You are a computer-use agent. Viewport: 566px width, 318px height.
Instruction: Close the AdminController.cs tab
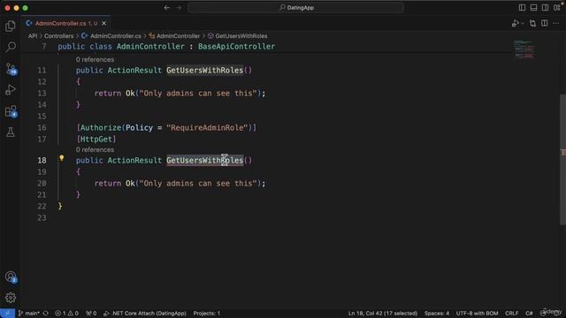coord(104,24)
